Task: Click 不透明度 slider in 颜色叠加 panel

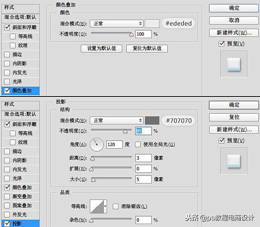Action: (x=112, y=34)
